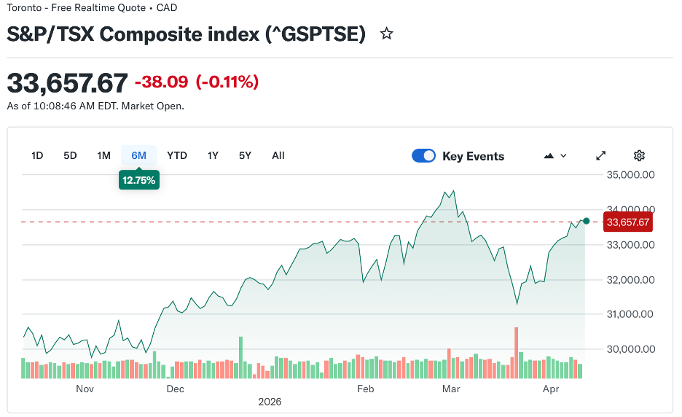Click the mountain chart type icon
Image resolution: width=682 pixels, height=417 pixels.
(x=549, y=156)
